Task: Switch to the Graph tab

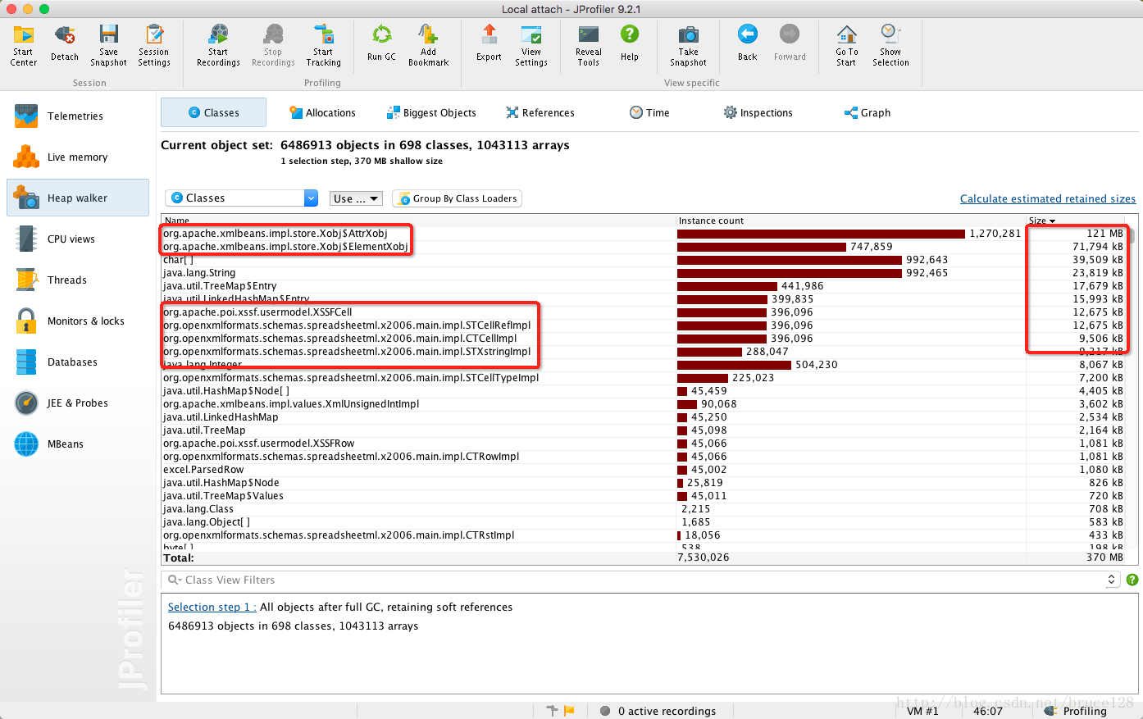Action: (x=867, y=113)
